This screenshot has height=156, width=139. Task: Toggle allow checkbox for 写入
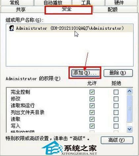coord(92,126)
